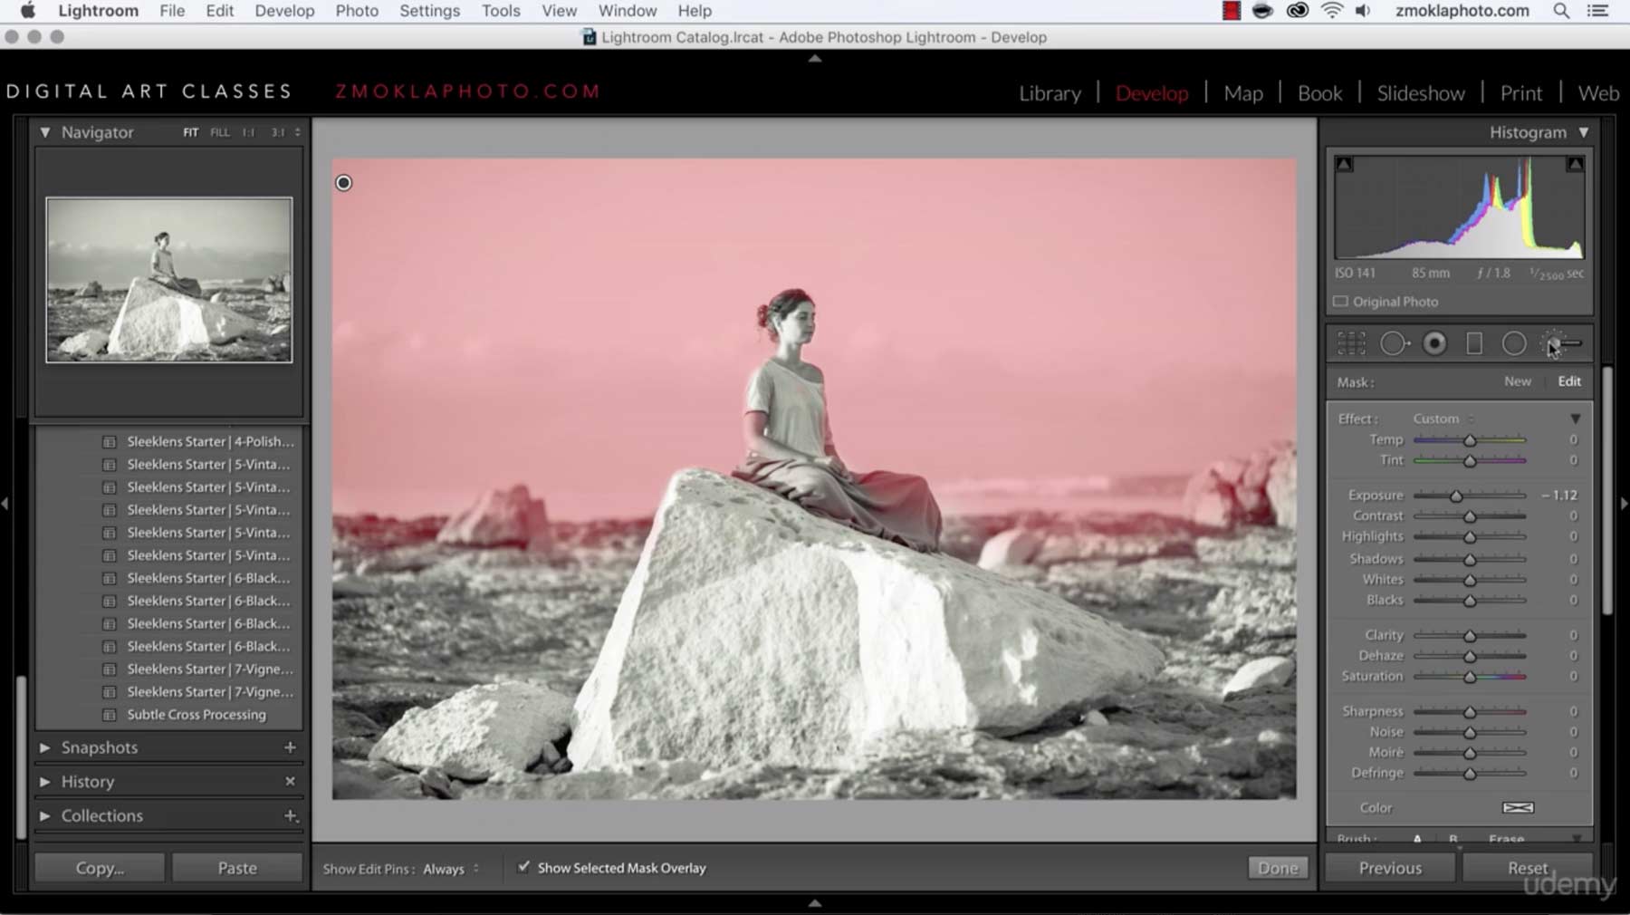Switch to the Library module
This screenshot has height=915, width=1630.
[x=1050, y=93]
